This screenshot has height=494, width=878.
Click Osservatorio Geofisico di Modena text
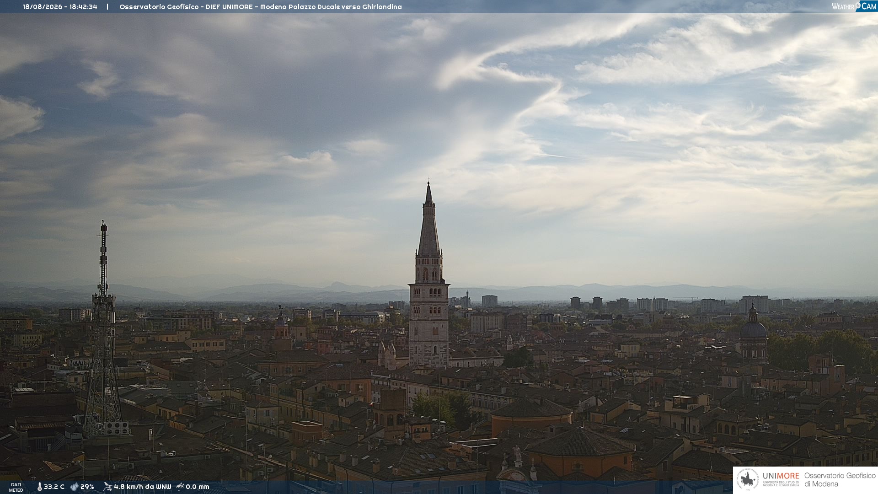(840, 479)
